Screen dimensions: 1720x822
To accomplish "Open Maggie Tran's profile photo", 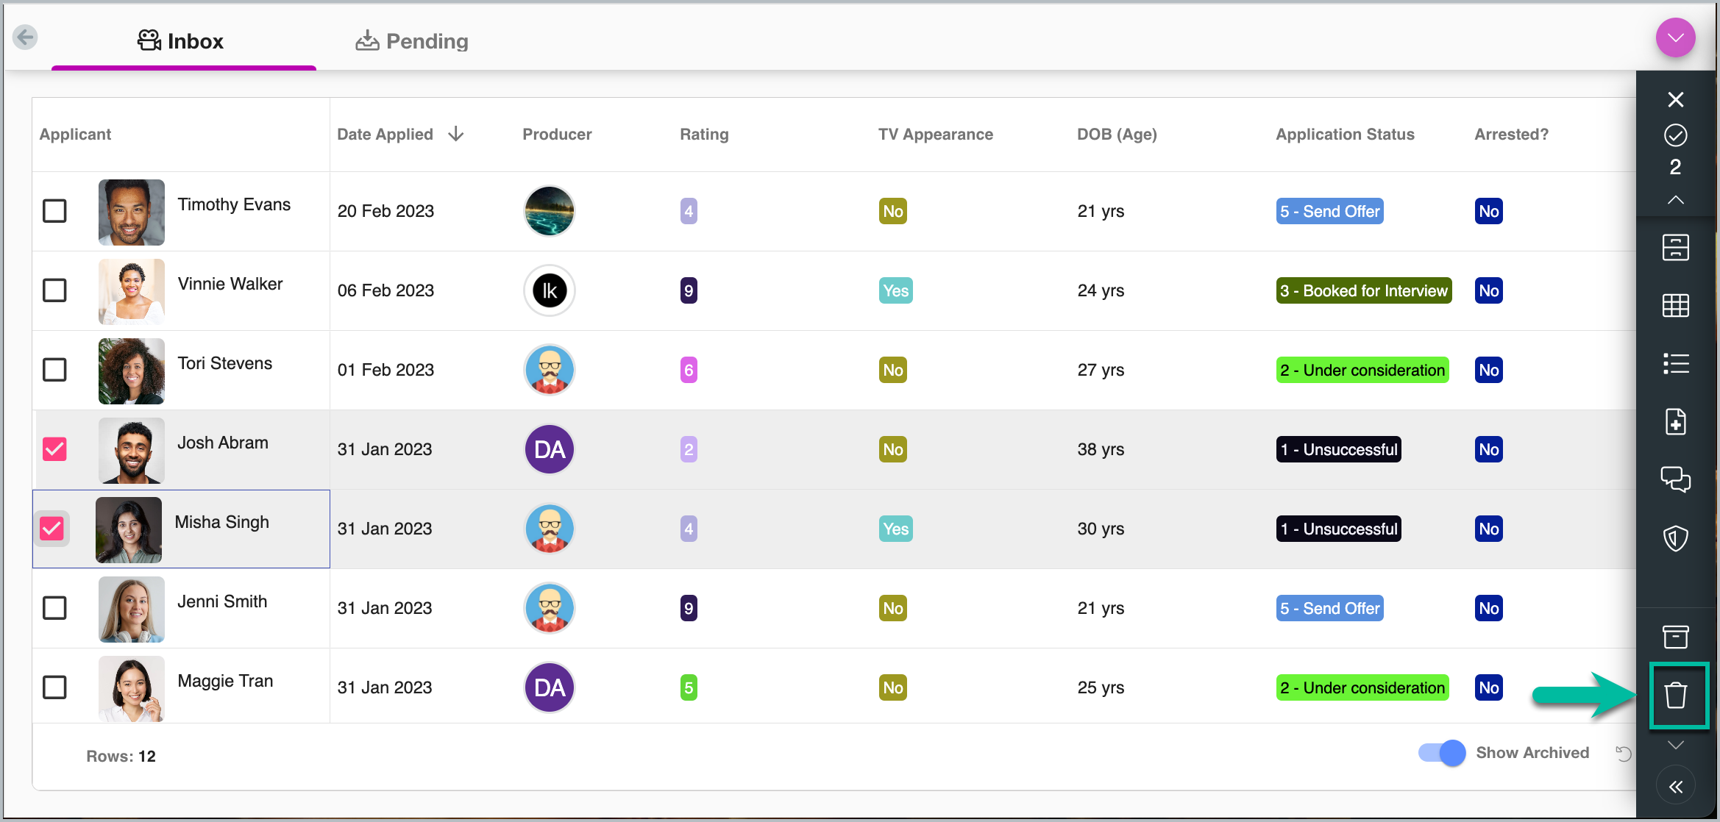I will pyautogui.click(x=131, y=688).
